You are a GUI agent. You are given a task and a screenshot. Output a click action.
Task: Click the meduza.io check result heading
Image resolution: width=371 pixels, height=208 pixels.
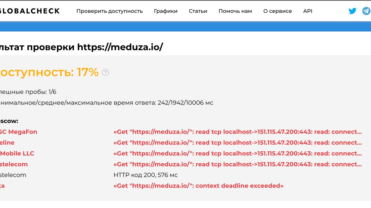tap(82, 47)
